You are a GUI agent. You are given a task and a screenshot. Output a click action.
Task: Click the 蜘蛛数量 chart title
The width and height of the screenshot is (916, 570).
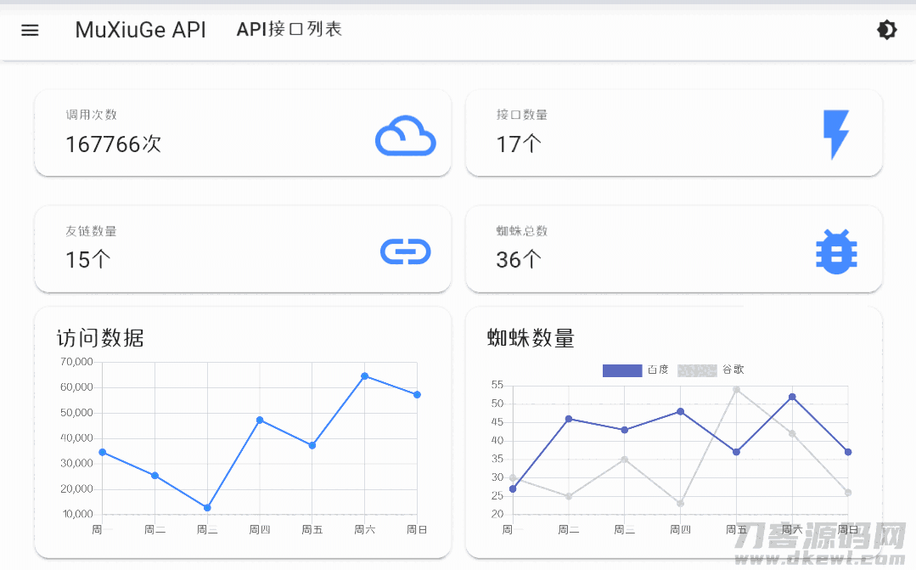(531, 338)
